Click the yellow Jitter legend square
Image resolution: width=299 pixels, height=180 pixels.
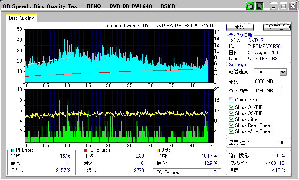coord(158,150)
